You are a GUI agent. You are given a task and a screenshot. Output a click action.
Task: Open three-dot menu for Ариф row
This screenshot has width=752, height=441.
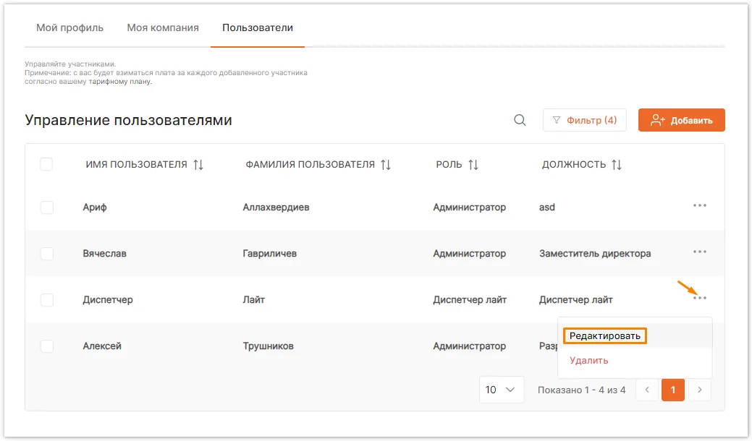pos(700,205)
